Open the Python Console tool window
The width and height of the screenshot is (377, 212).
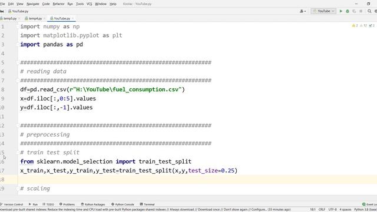pyautogui.click(x=123, y=204)
